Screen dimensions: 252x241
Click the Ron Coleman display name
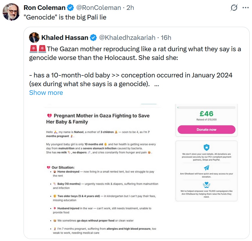coord(44,8)
